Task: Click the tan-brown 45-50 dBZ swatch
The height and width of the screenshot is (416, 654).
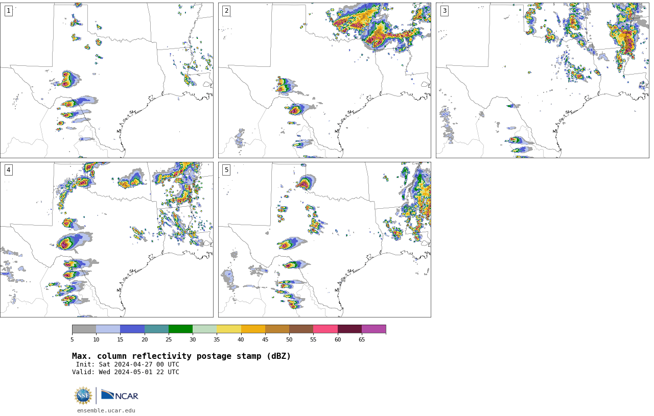Action: (x=277, y=329)
